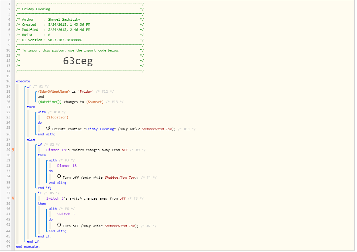Select the import code 63ceg
This screenshot has height=252, width=357.
78,61
